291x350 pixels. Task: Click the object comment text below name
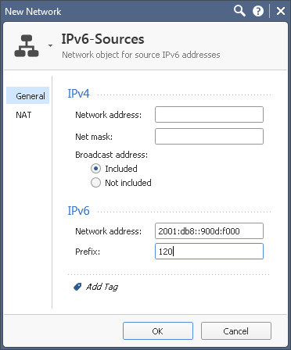tap(141, 55)
